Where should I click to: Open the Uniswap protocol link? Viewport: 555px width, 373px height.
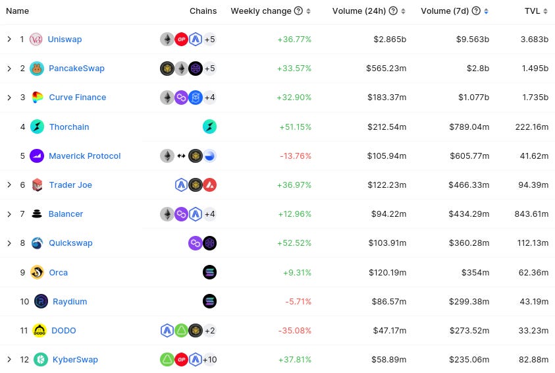click(65, 40)
